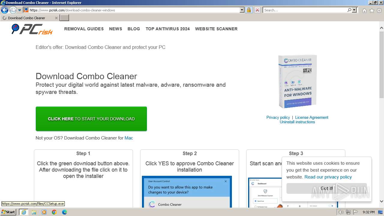This screenshot has height=216, width=384.
Task: Open the License Agreement link
Action: pos(312,117)
